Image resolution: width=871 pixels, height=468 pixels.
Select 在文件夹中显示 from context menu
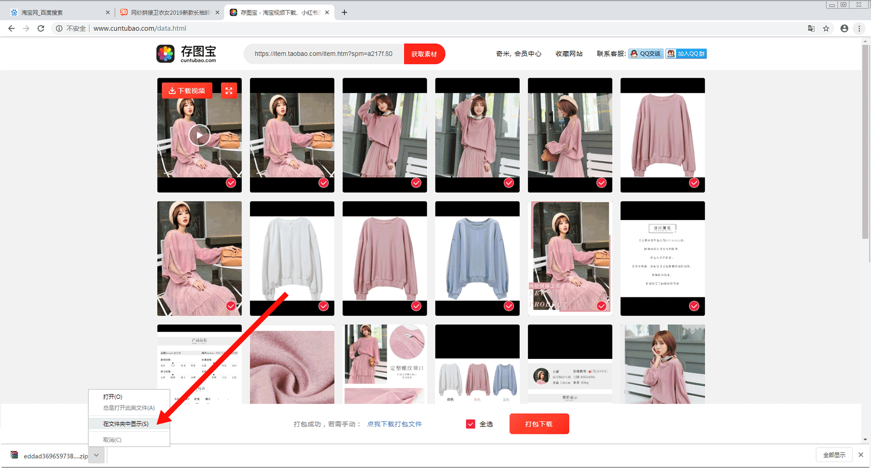pos(126,424)
